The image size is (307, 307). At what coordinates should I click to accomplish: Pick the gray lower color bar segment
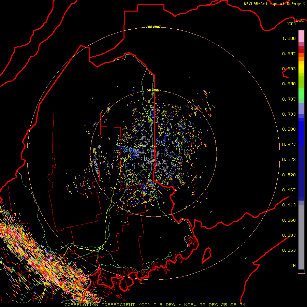point(301,237)
